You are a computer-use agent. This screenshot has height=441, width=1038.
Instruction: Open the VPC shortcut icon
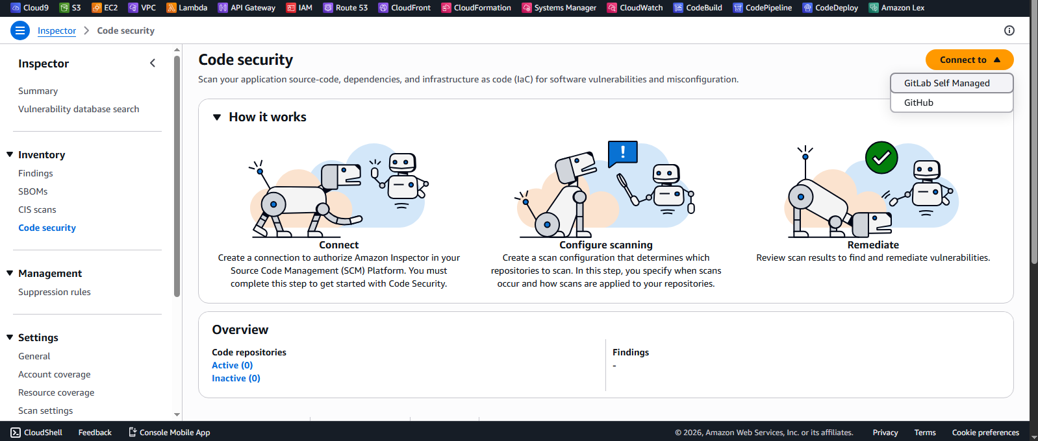(x=133, y=8)
